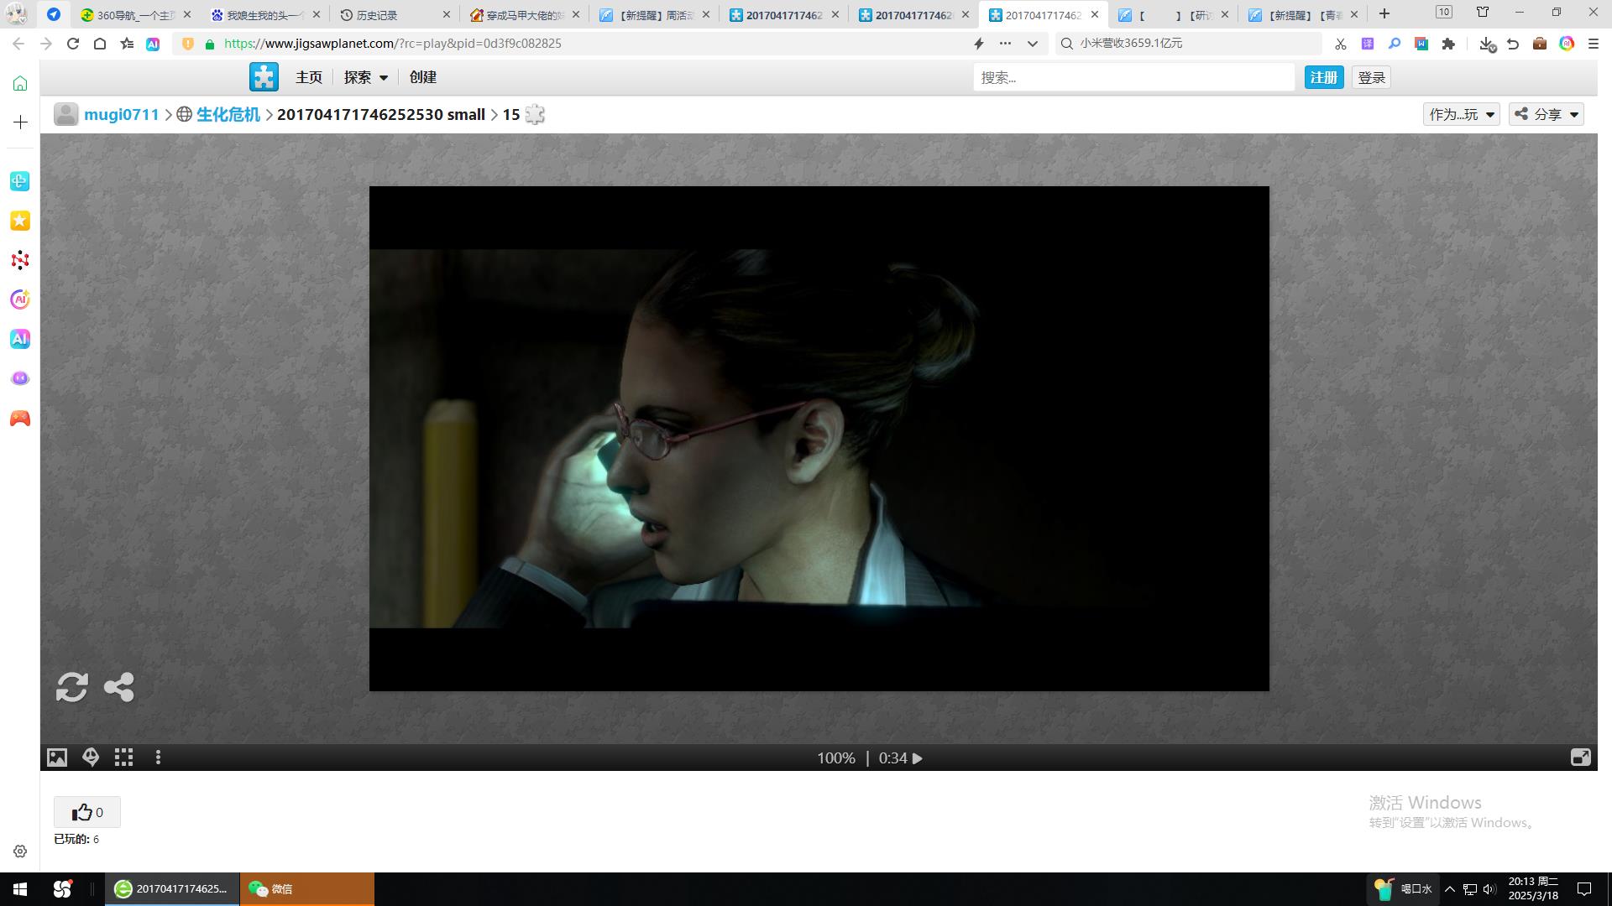Open the Windows Start menu
This screenshot has width=1612, height=906.
(x=20, y=889)
